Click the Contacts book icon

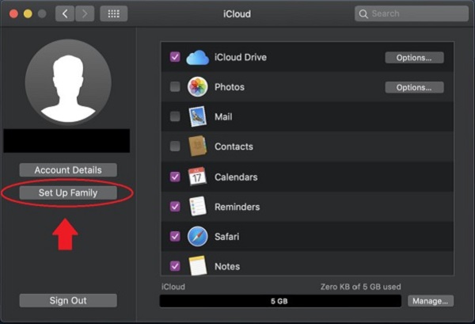coord(197,147)
